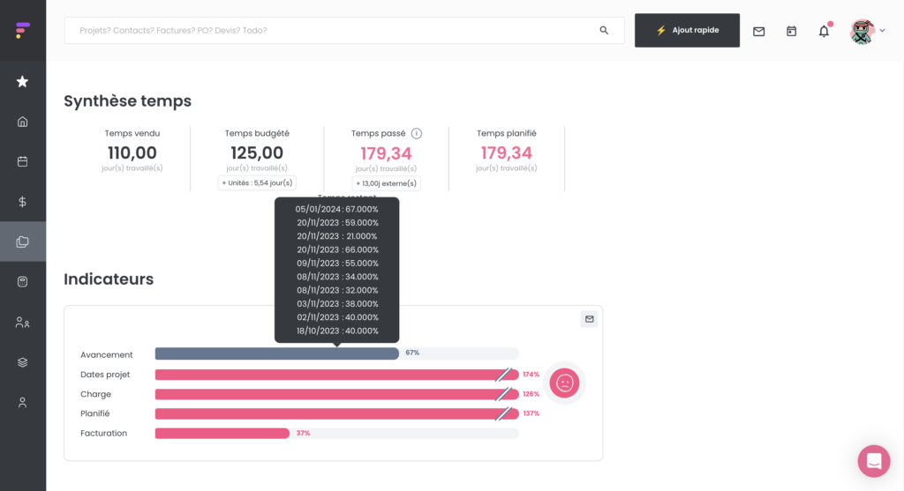Click the Temps vendu label
The width and height of the screenshot is (904, 491).
click(132, 133)
